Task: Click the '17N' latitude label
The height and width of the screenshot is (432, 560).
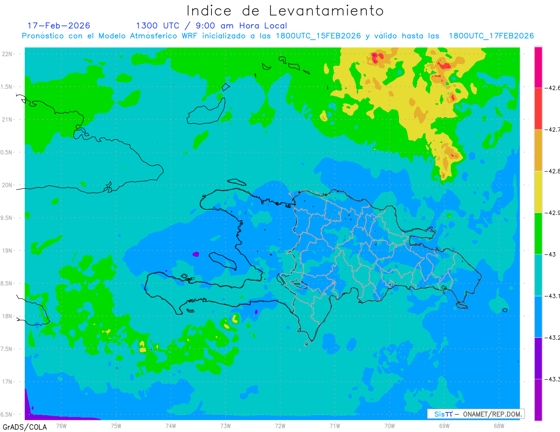Action: pyautogui.click(x=8, y=382)
